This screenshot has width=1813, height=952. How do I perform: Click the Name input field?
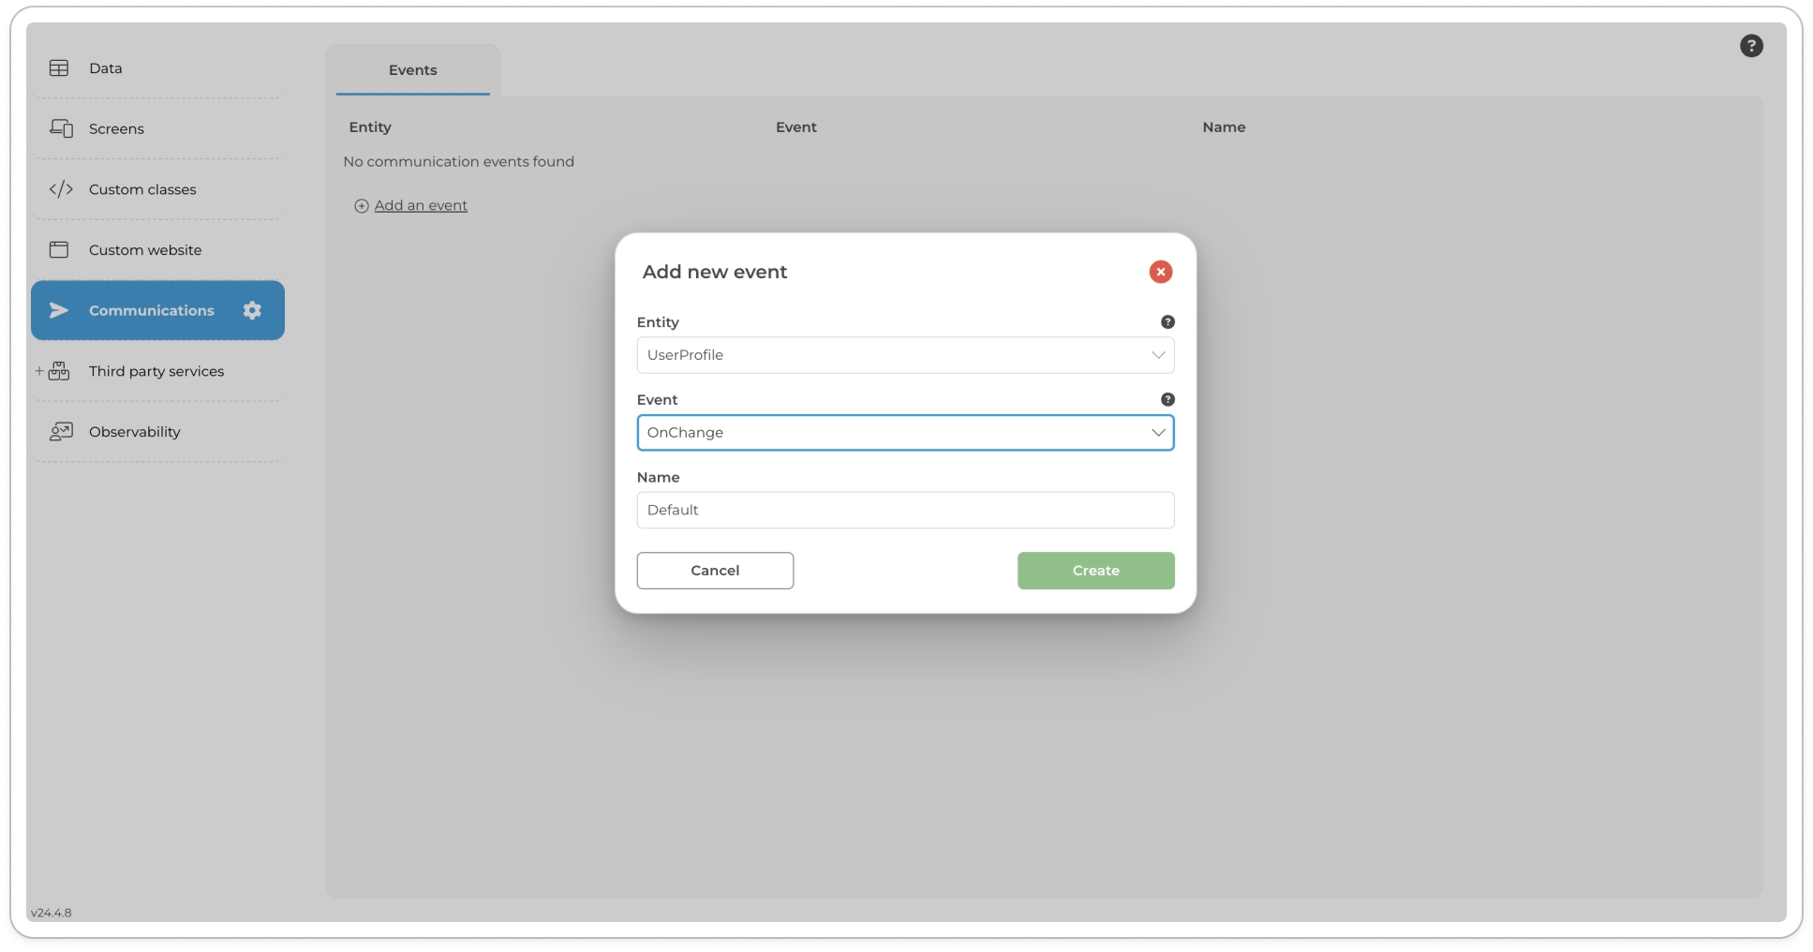pyautogui.click(x=904, y=511)
